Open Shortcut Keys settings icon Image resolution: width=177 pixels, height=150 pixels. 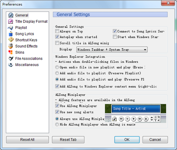11,40
